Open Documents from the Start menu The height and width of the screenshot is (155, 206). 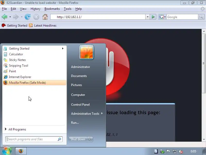79,76
